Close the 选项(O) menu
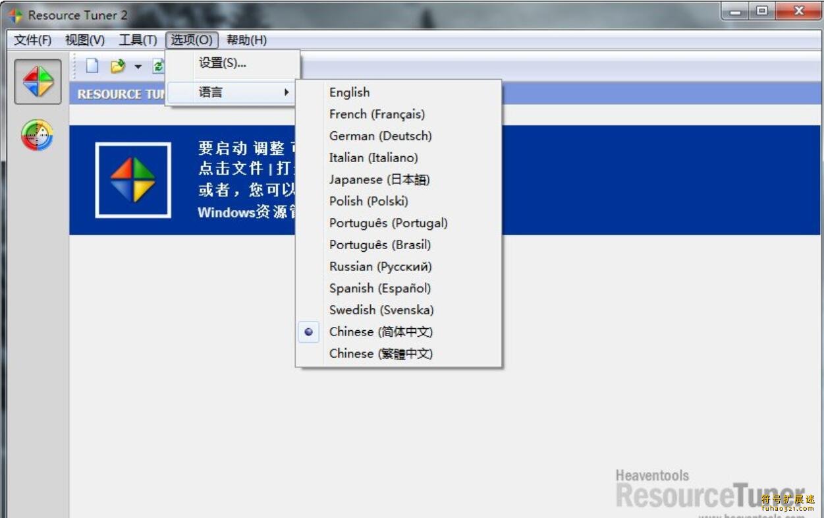The width and height of the screenshot is (824, 518). pos(192,40)
